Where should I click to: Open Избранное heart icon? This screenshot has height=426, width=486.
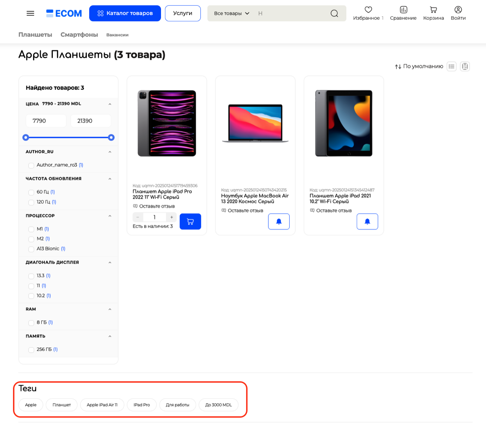pyautogui.click(x=368, y=9)
